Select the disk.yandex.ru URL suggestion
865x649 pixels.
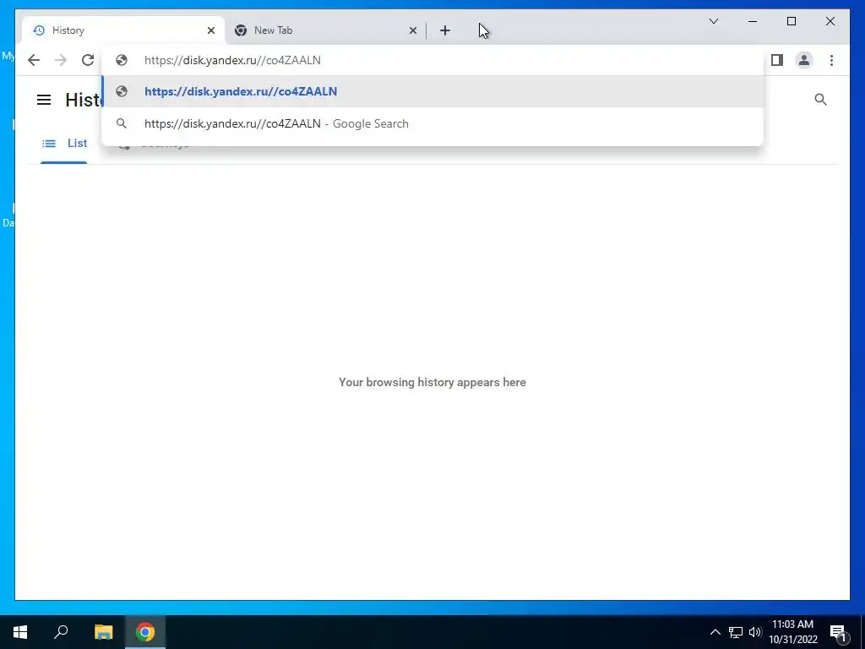(432, 91)
